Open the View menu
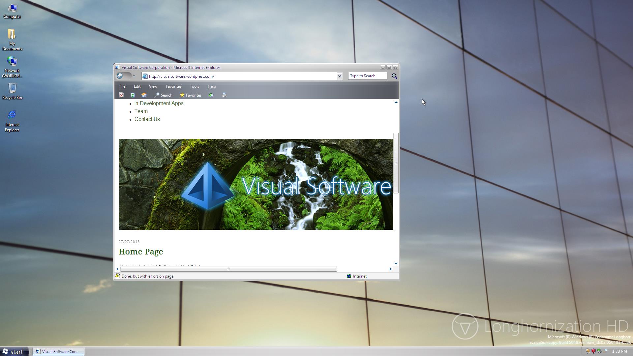The width and height of the screenshot is (633, 356). 153,86
